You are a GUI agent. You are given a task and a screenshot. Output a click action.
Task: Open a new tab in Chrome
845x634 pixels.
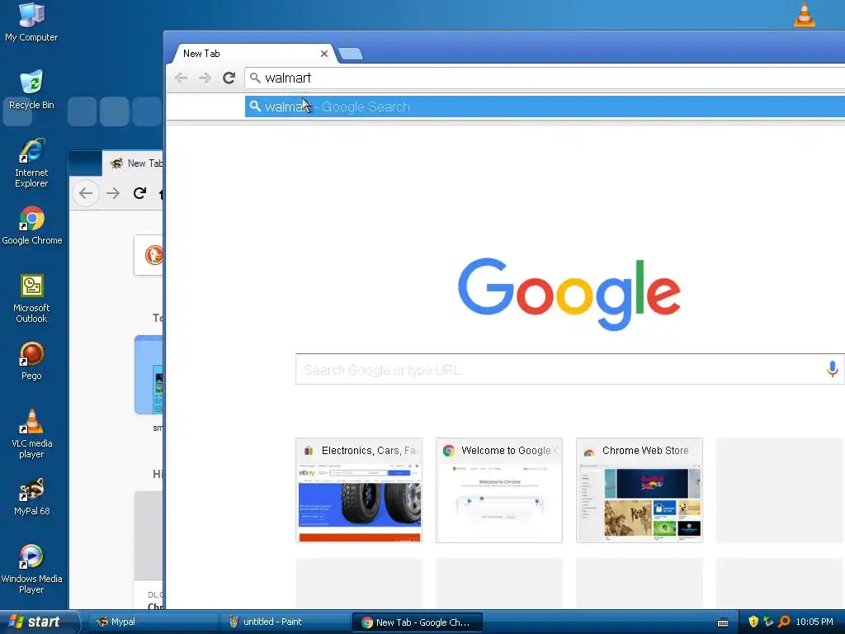351,54
